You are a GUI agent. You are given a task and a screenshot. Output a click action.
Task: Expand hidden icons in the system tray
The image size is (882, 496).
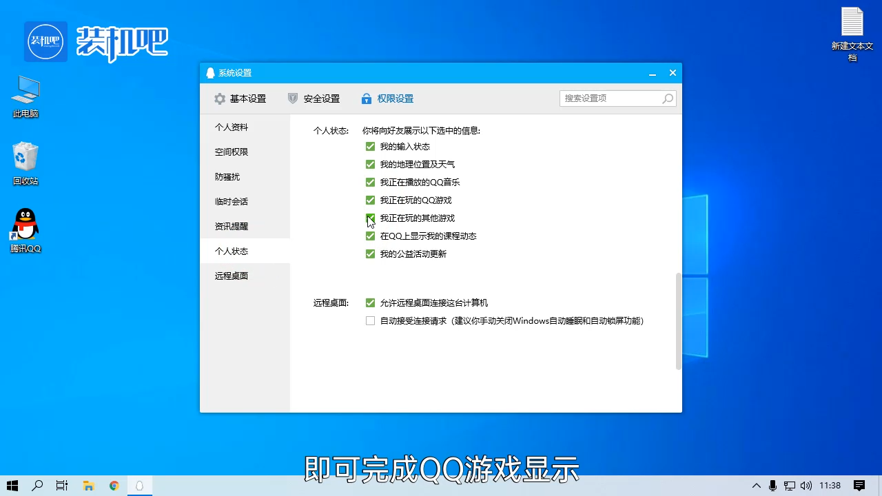756,486
